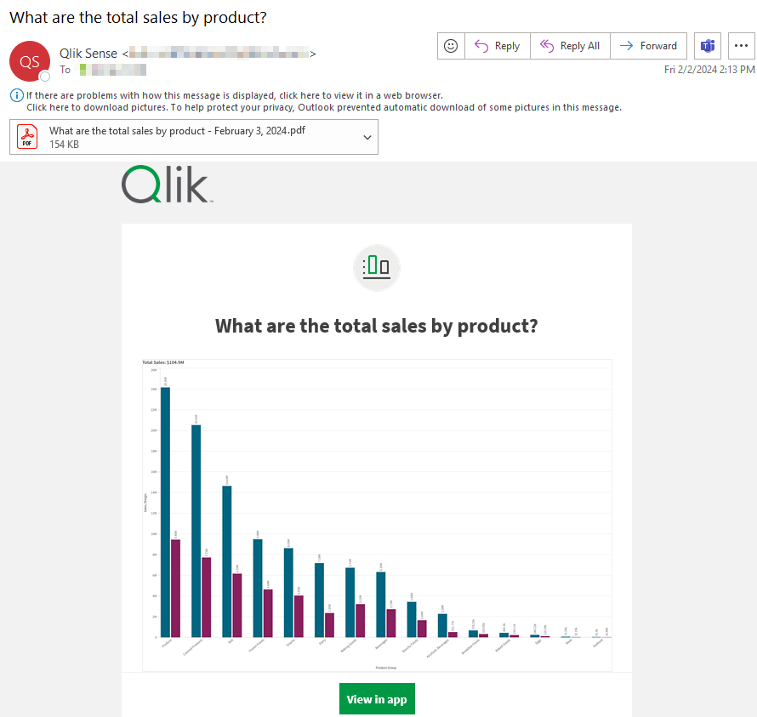Click Reply All in message toolbar
The height and width of the screenshot is (717, 757).
click(x=570, y=46)
